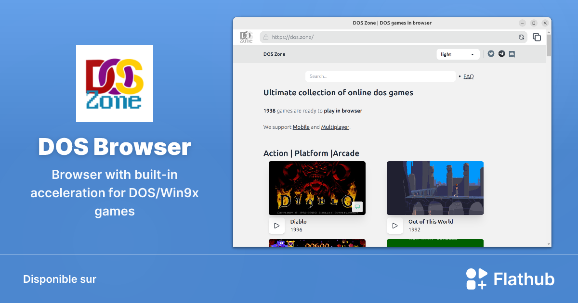The image size is (578, 303).
Task: Click the Flathub logo icon
Action: pos(476,279)
